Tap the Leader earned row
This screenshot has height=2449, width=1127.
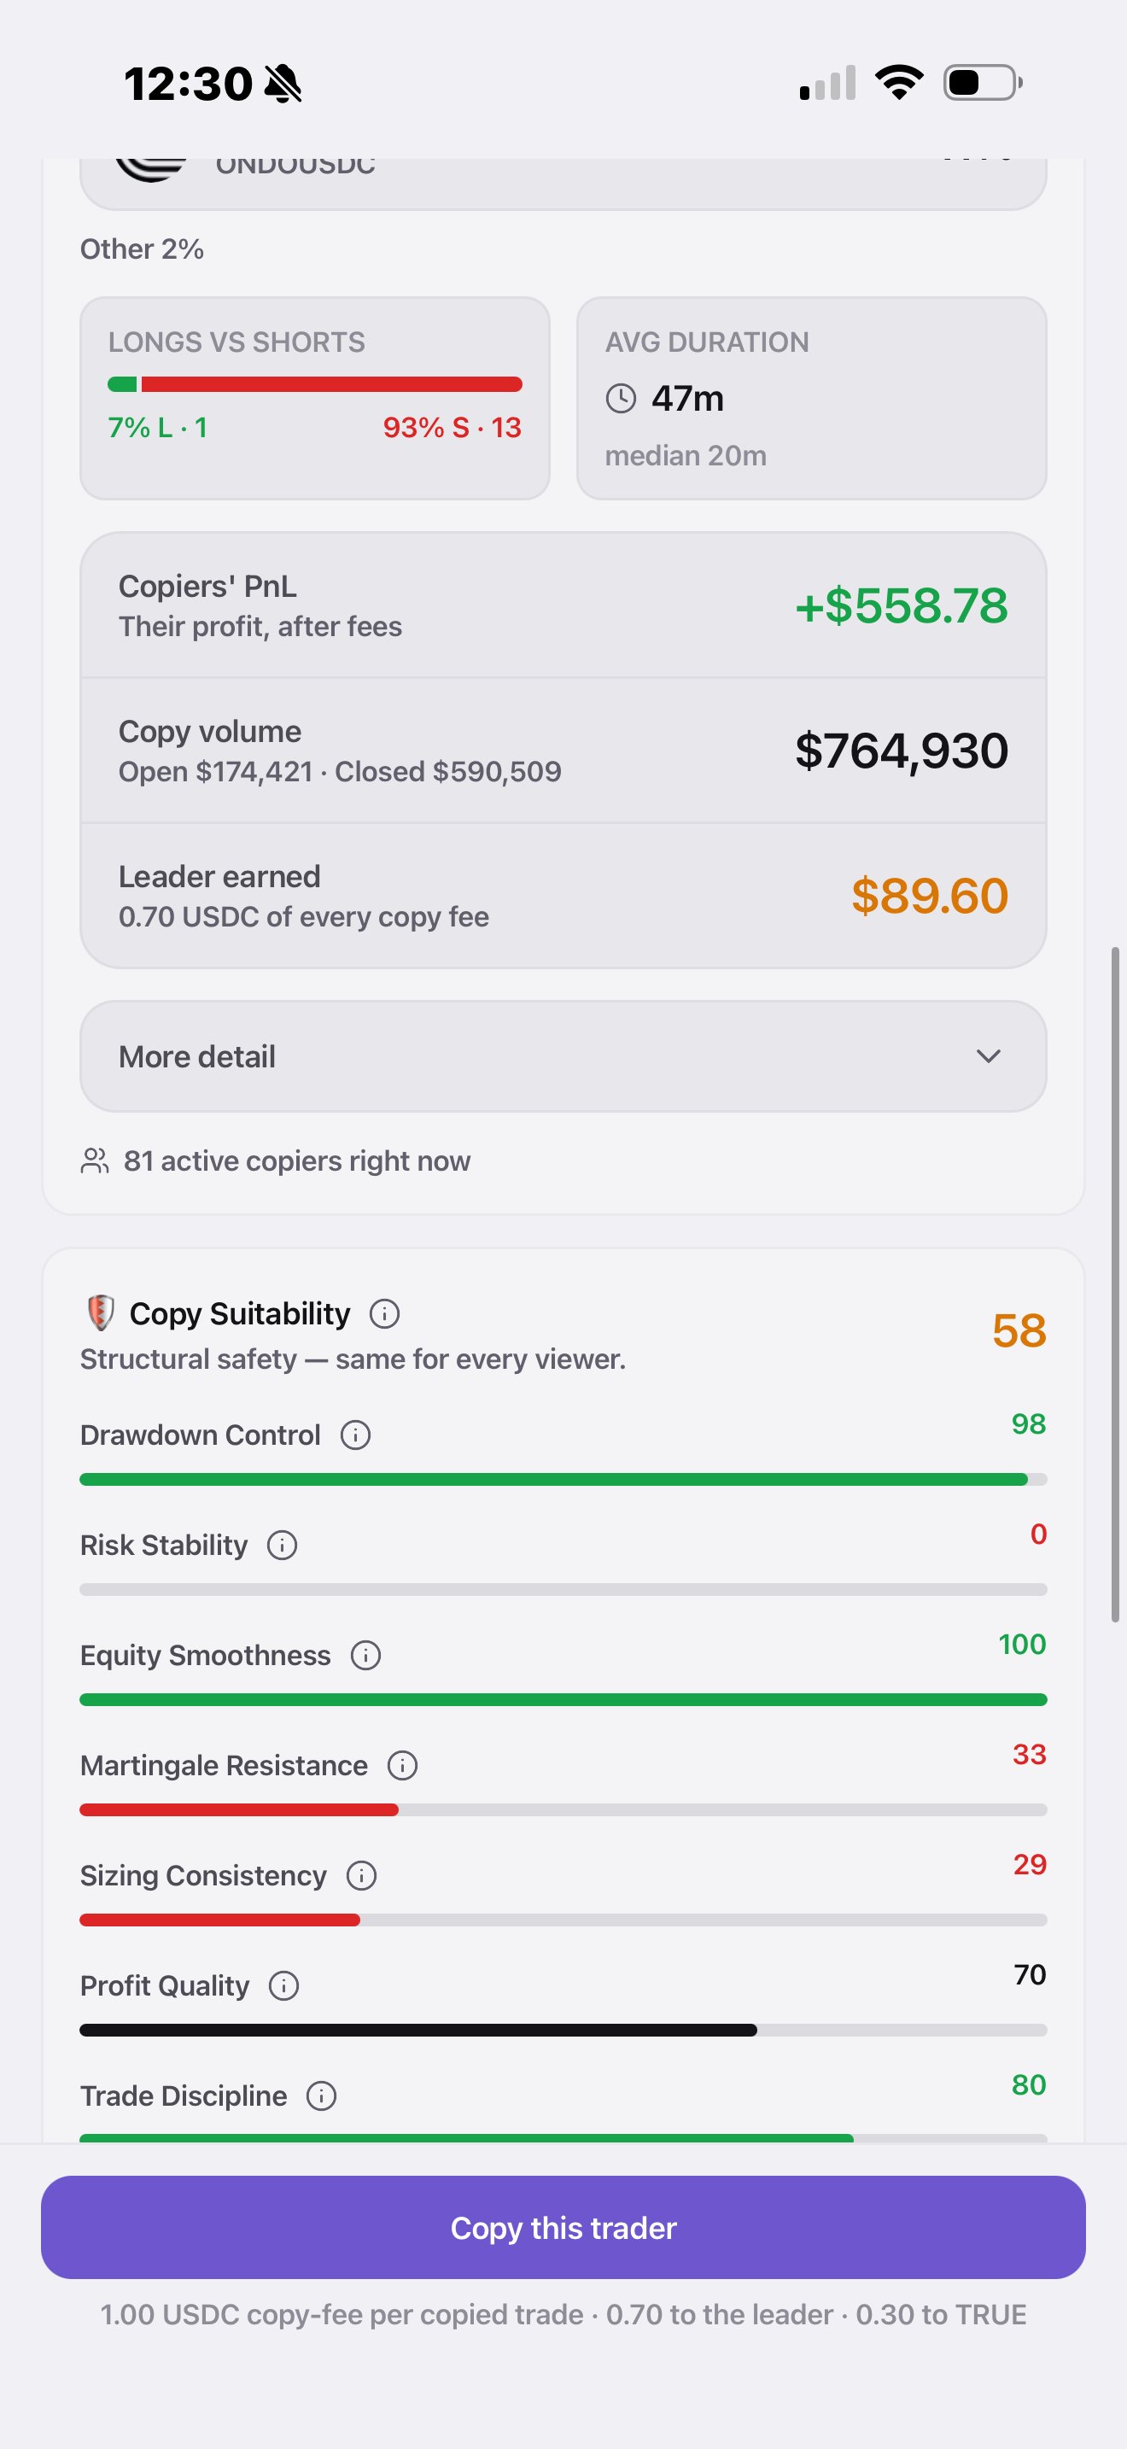click(563, 896)
